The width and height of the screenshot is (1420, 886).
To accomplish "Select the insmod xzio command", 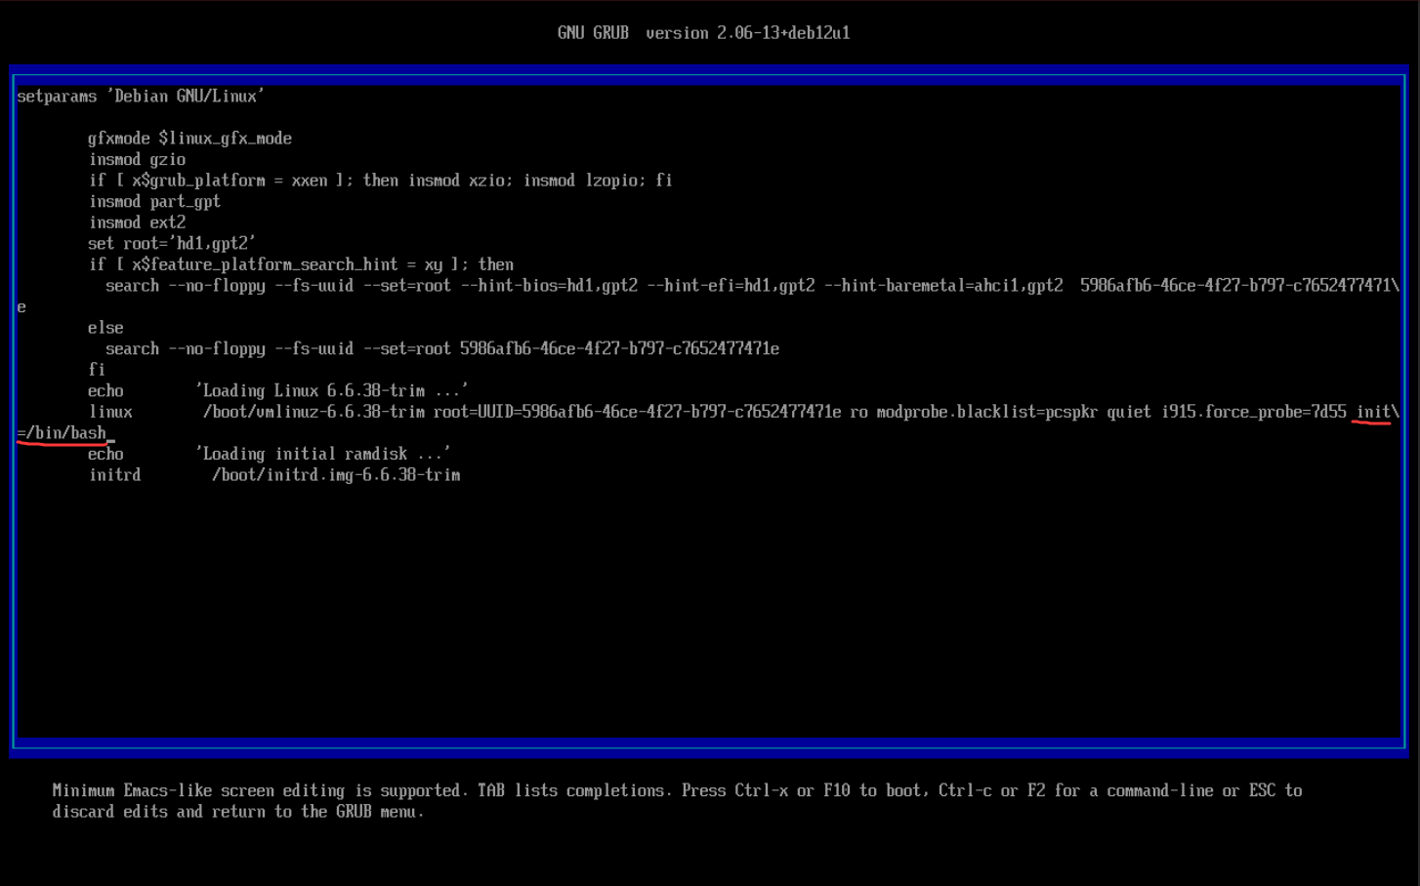I will pyautogui.click(x=461, y=181).
